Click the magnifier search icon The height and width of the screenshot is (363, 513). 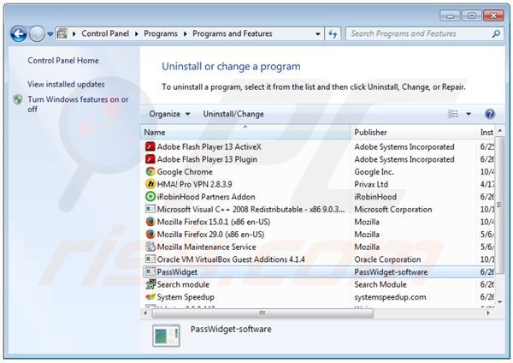coord(496,33)
